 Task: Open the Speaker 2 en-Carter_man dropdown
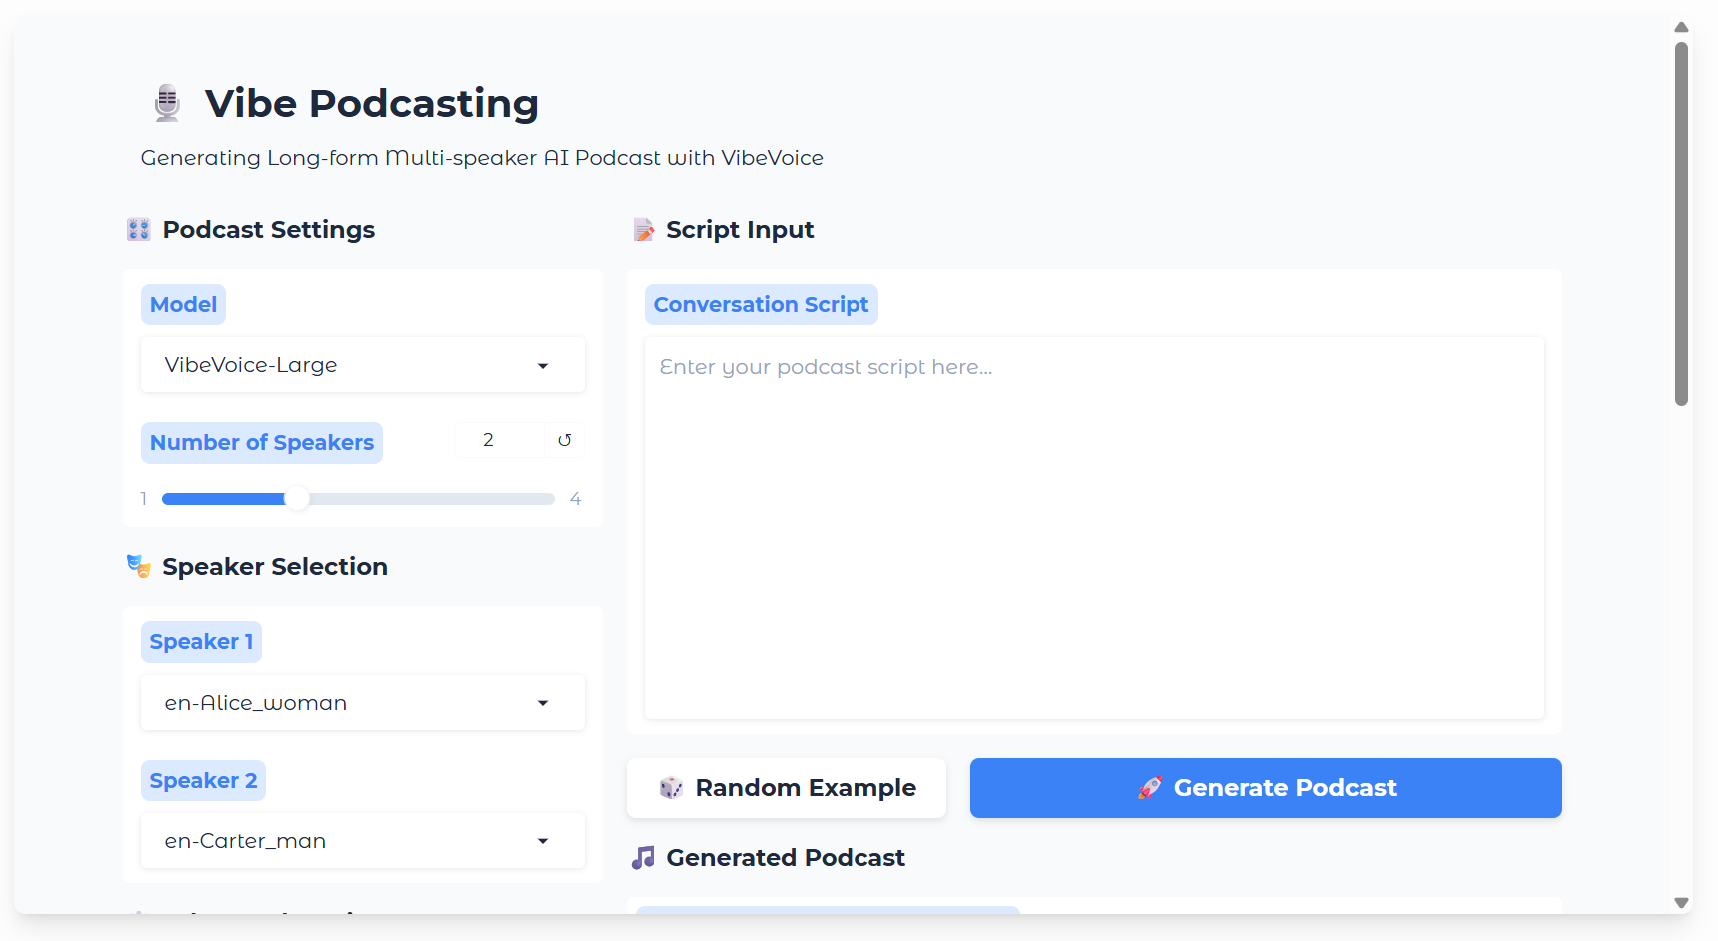coord(362,841)
